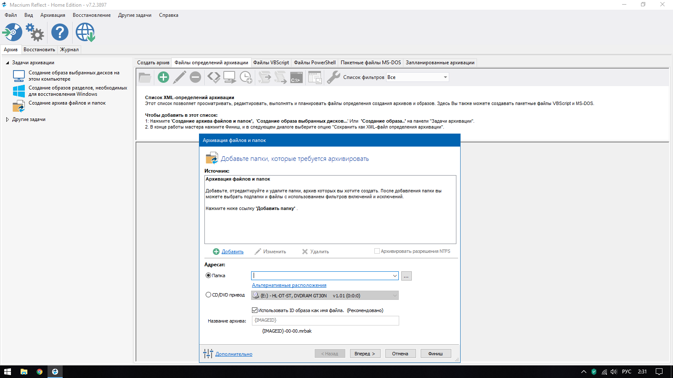Expand the Другие задачи tree node
The image size is (673, 378).
click(x=8, y=120)
